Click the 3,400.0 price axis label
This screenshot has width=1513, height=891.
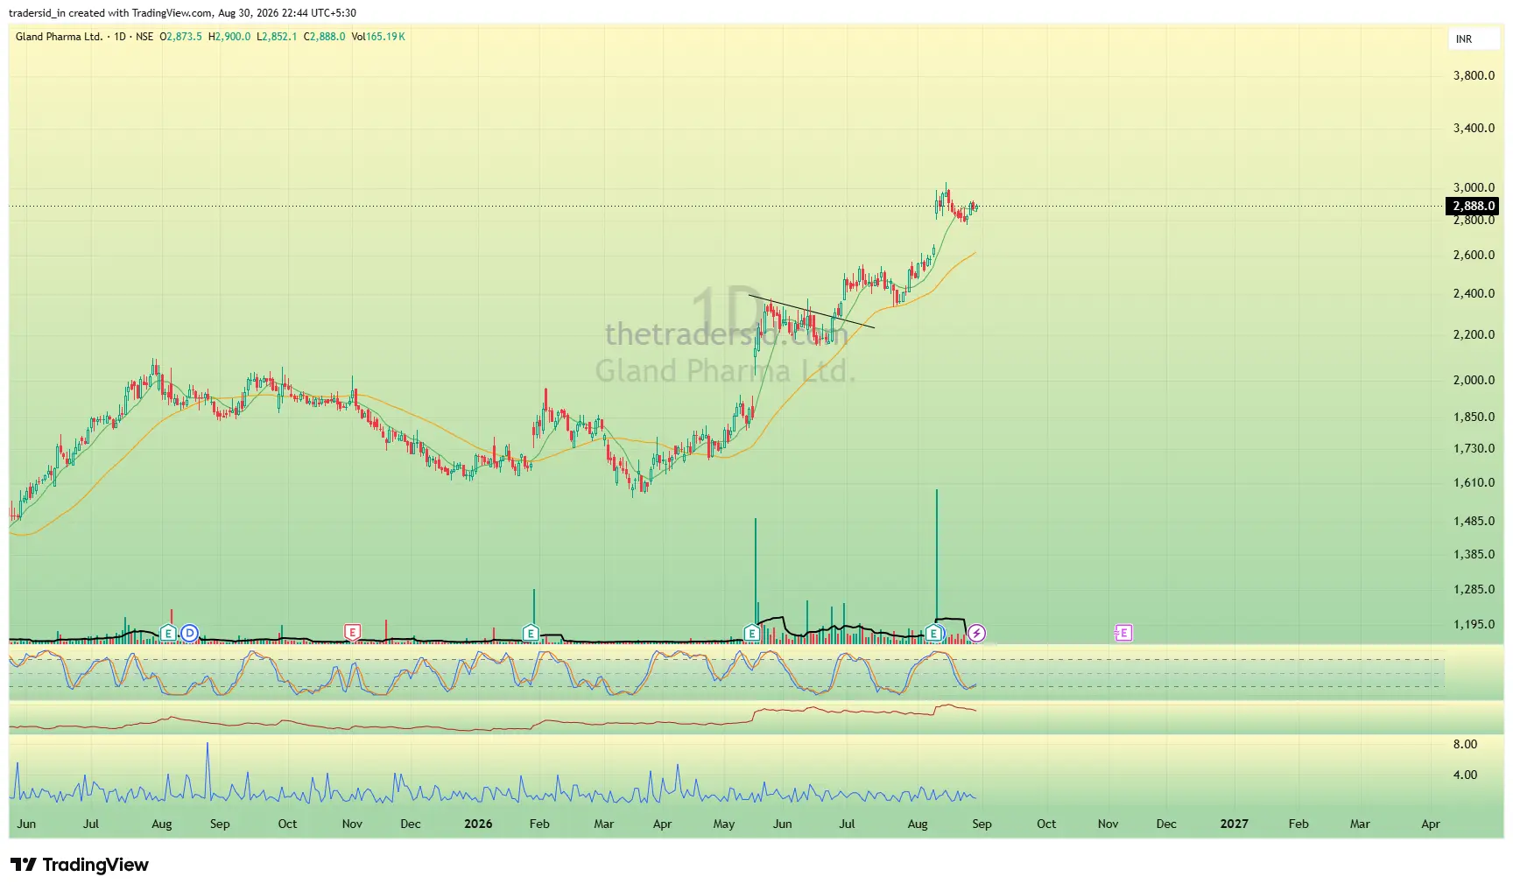point(1474,128)
